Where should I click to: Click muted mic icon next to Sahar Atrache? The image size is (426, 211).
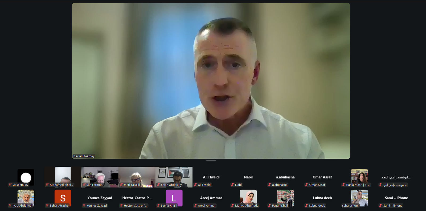[47, 206]
